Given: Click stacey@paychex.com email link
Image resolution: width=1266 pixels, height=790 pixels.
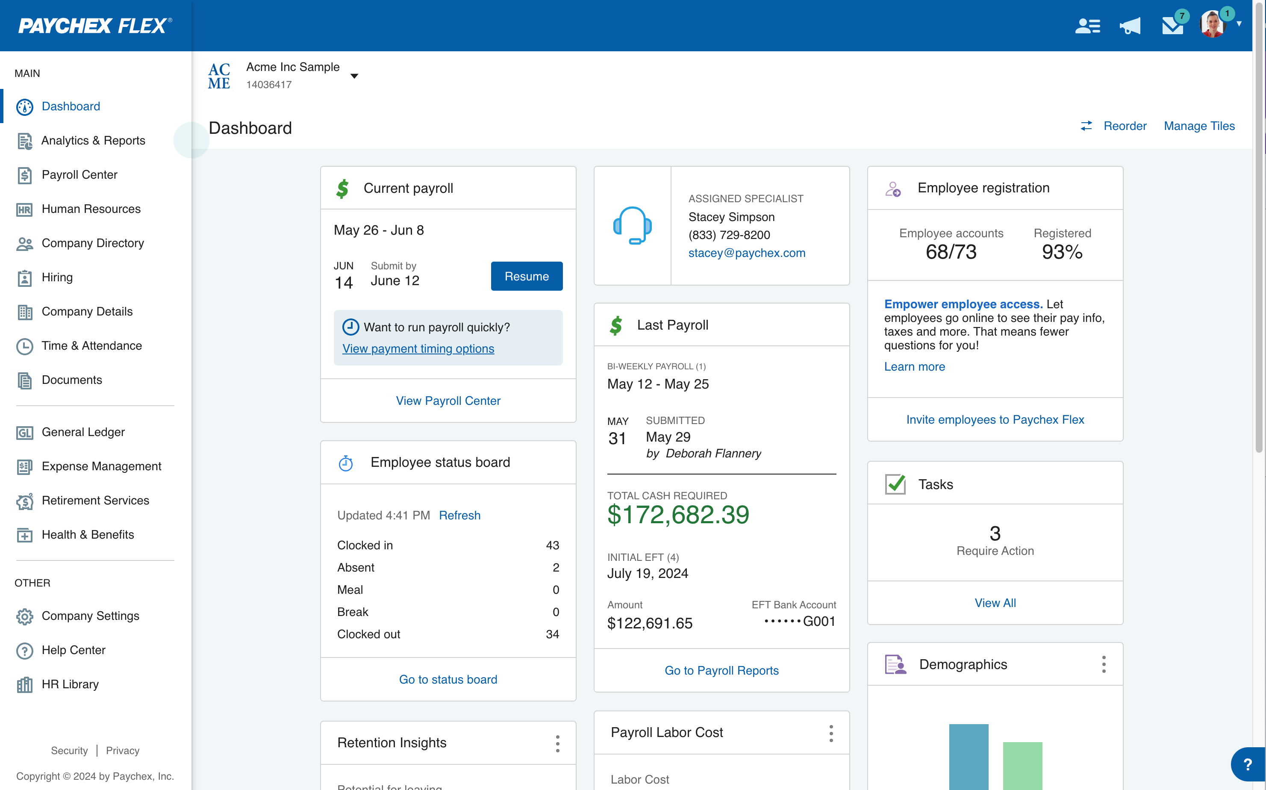Looking at the screenshot, I should pos(746,254).
